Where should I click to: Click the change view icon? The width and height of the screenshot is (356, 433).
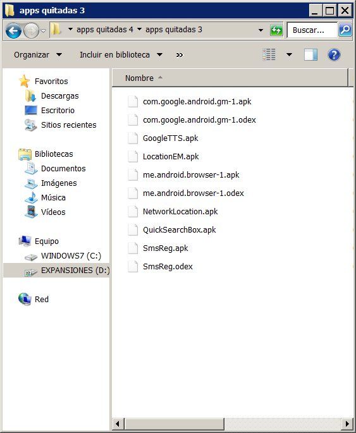point(269,54)
